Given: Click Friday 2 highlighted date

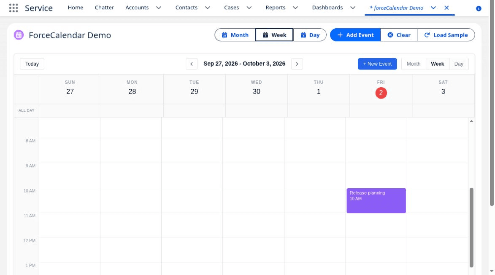Looking at the screenshot, I should pyautogui.click(x=381, y=93).
